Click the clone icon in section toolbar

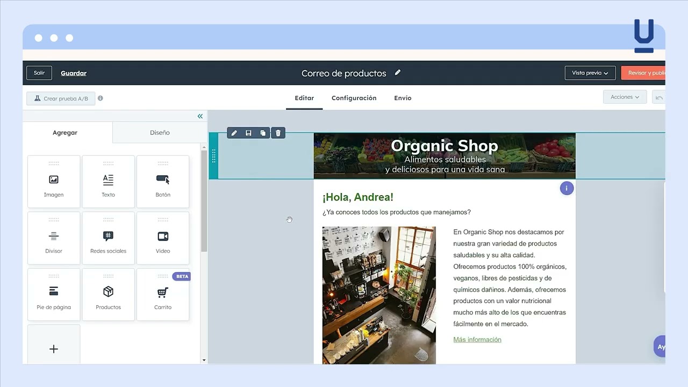click(263, 133)
